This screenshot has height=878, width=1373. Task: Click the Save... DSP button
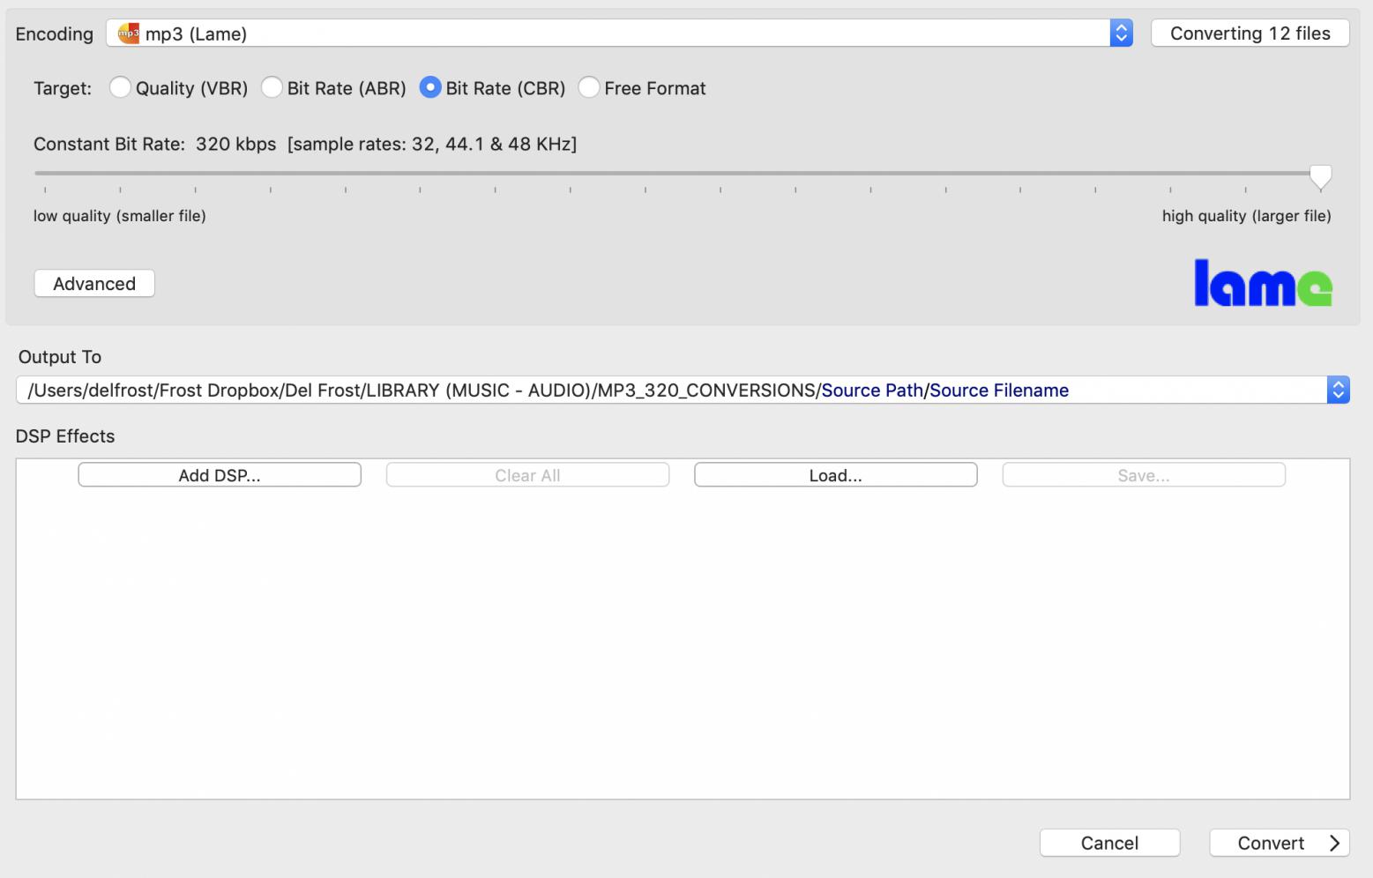coord(1143,475)
